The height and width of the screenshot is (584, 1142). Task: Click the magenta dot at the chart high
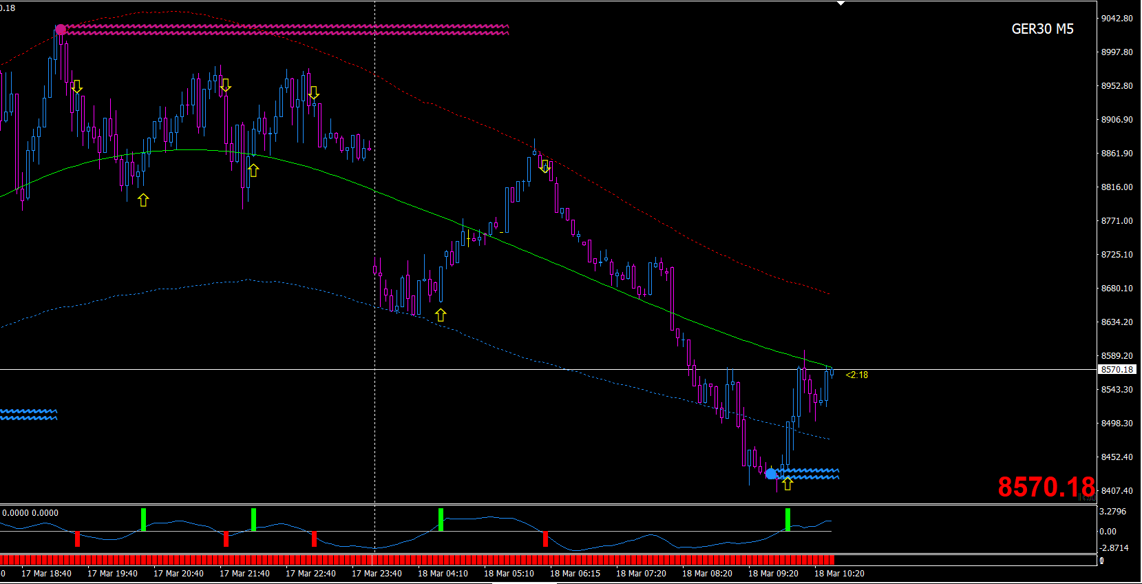pos(61,30)
